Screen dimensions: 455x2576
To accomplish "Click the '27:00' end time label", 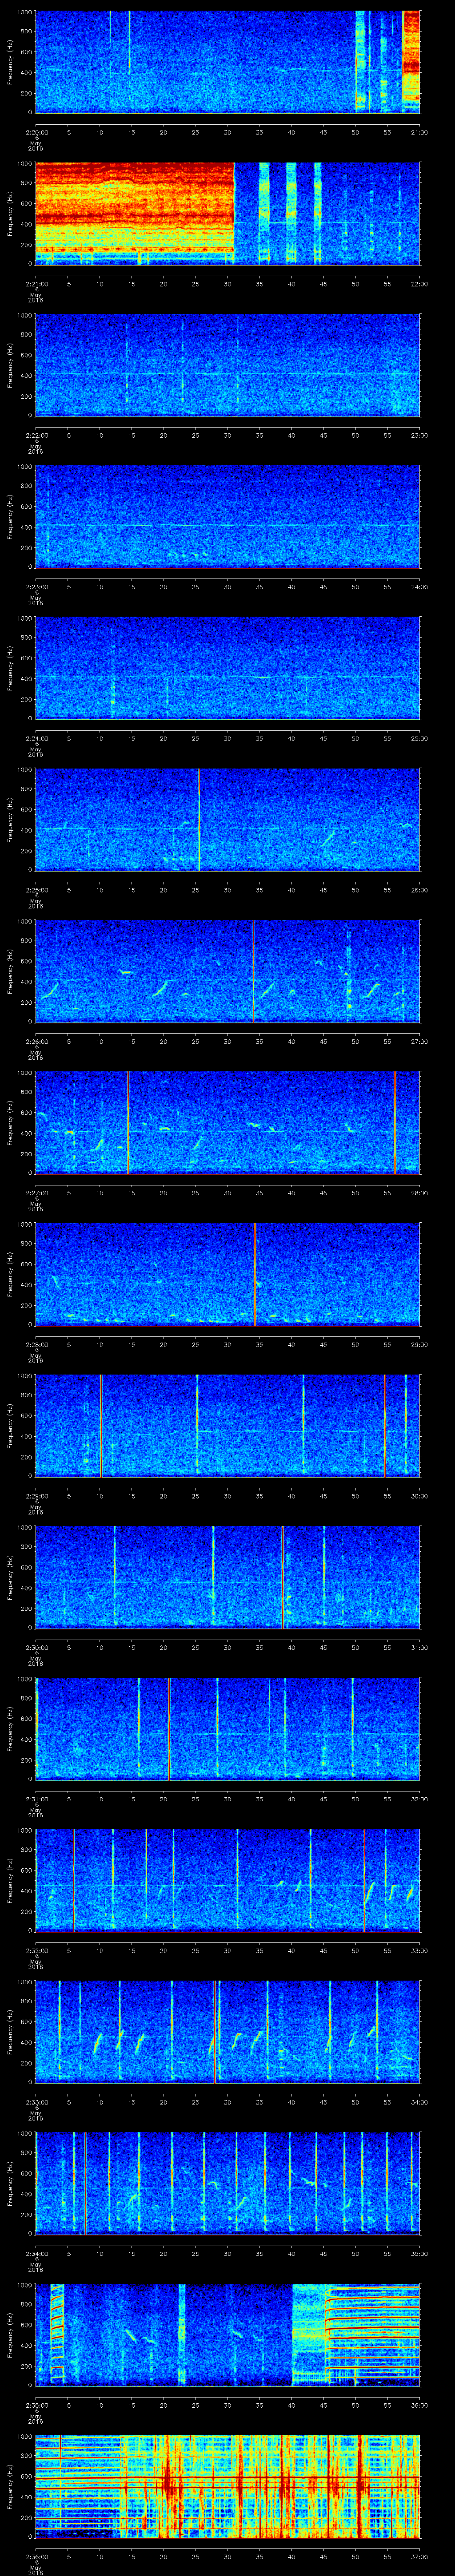I will tap(420, 1041).
